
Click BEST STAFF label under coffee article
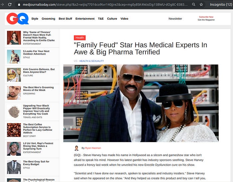coord(29,136)
